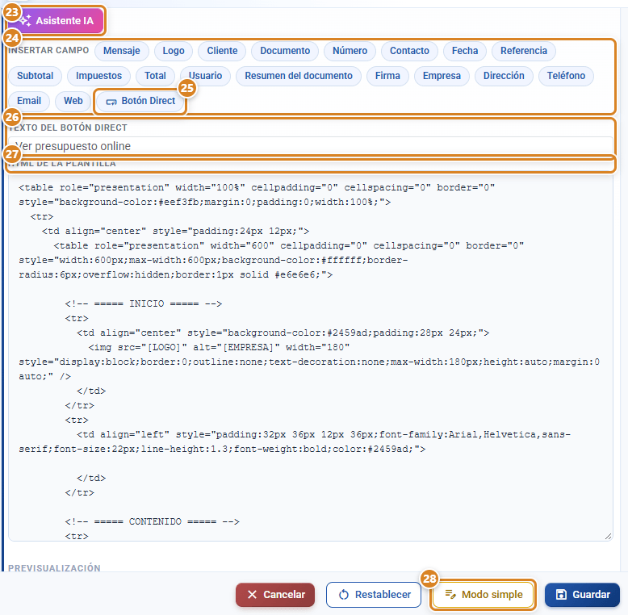Insert the Referencia field chip

point(523,51)
